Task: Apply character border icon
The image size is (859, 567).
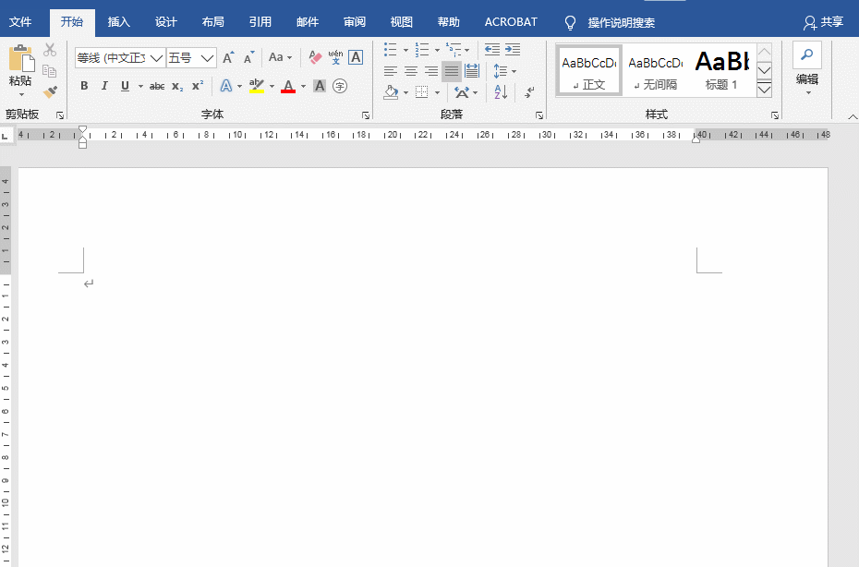Action: pos(356,57)
